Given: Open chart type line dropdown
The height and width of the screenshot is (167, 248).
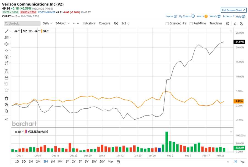Looking at the screenshot, I should [x=76, y=24].
